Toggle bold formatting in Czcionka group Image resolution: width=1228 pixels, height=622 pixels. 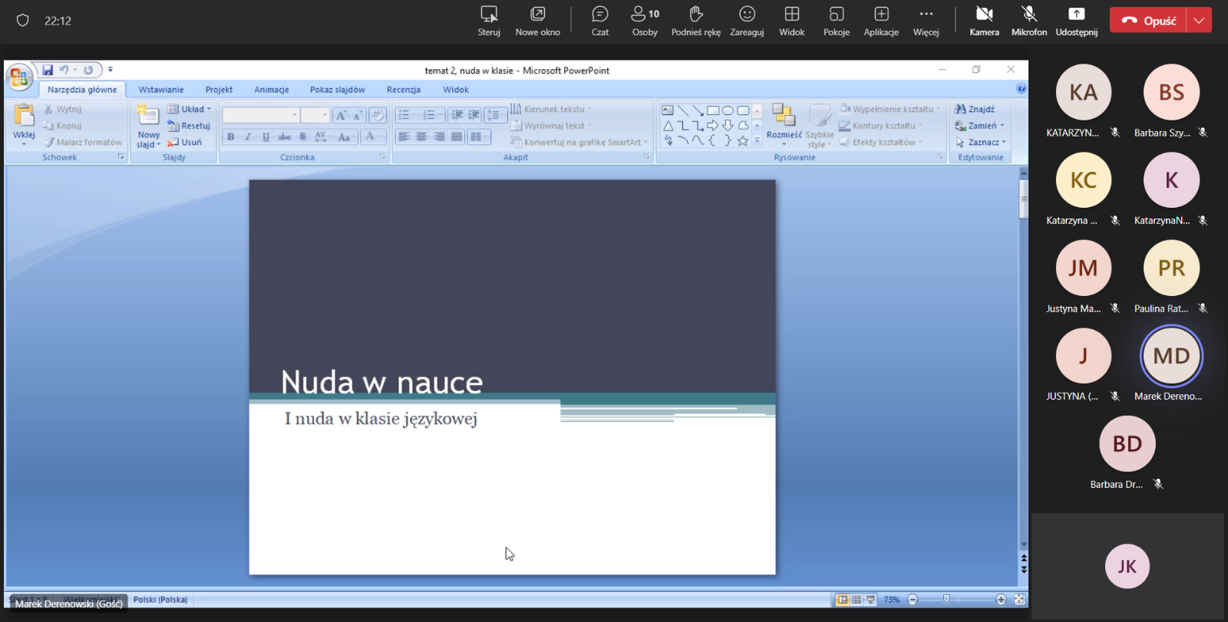(x=230, y=137)
